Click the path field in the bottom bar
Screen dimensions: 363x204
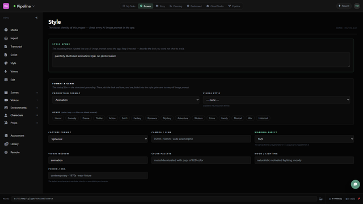click(164, 199)
